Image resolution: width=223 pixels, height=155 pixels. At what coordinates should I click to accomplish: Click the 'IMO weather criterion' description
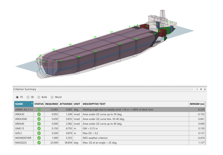pos(95,138)
